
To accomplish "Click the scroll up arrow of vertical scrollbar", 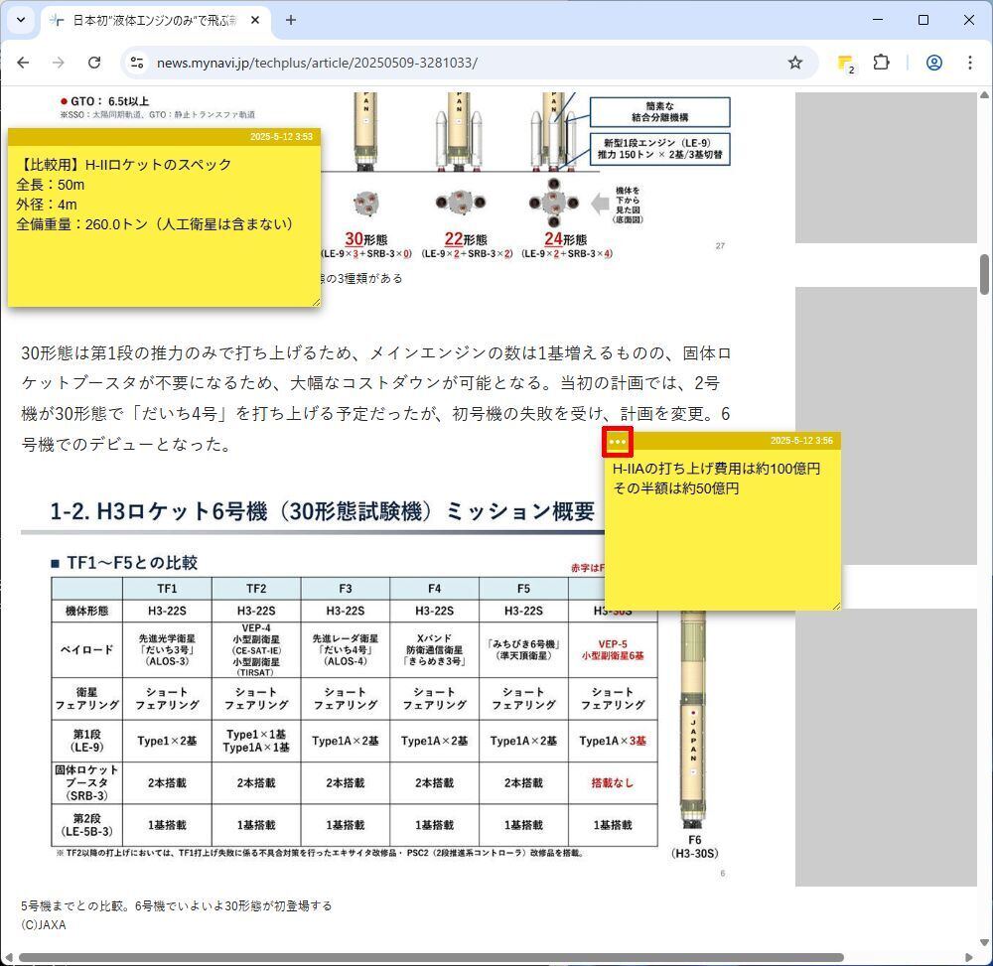I will pyautogui.click(x=984, y=95).
